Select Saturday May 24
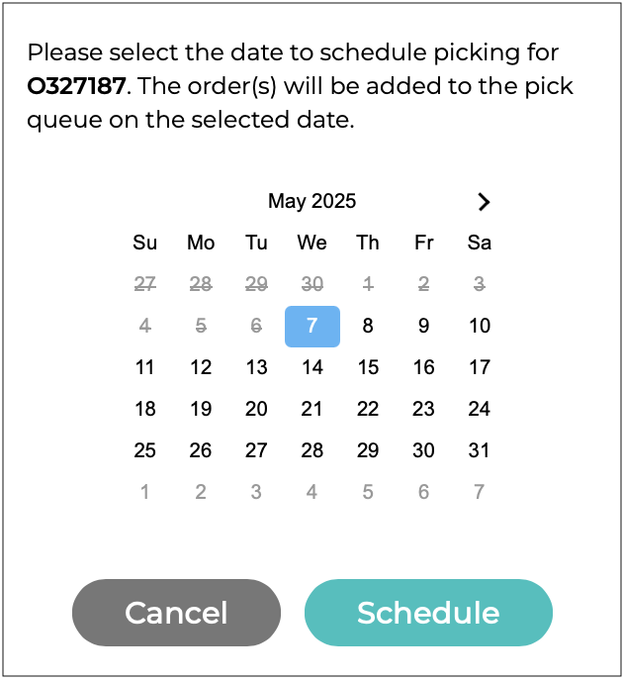The height and width of the screenshot is (681, 623). tap(480, 409)
